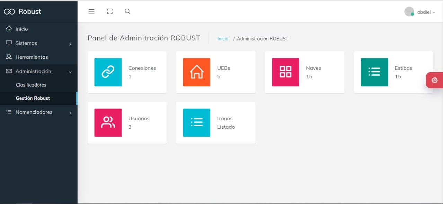Select Clasificadores submenu item
The image size is (443, 204).
[31, 85]
